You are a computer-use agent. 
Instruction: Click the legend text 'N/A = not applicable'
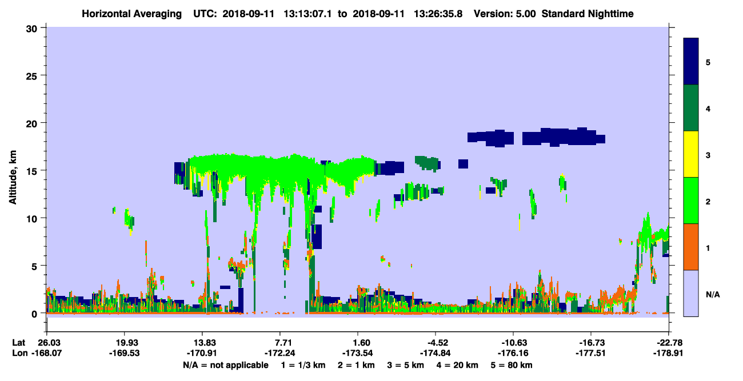pos(225,365)
